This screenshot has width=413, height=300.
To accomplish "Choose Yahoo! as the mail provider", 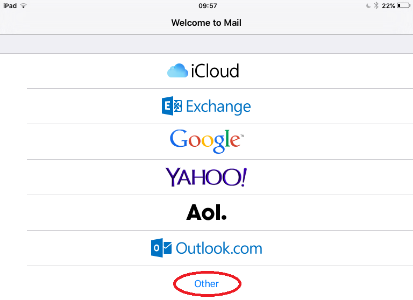I will click(206, 177).
